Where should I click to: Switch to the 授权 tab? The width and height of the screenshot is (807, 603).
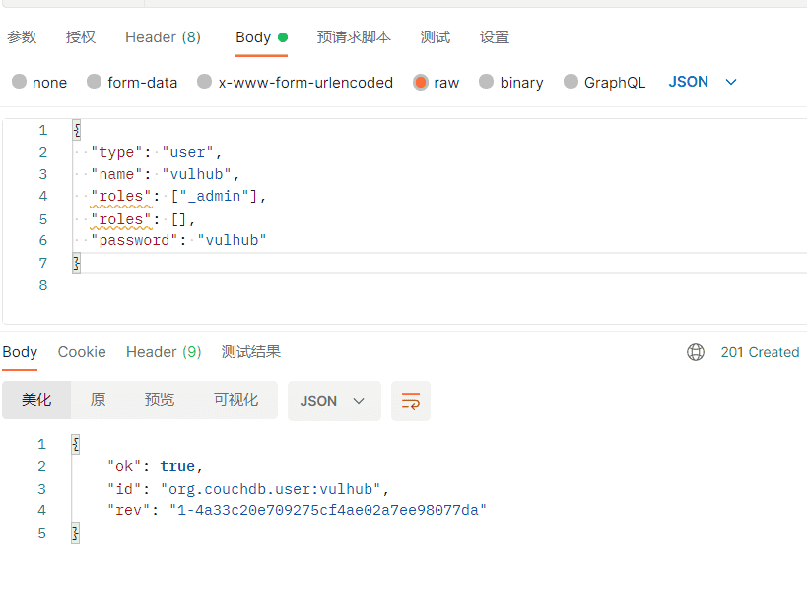(81, 37)
